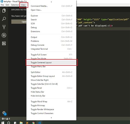Click the "pdf can't be displayed" code line

(95, 26)
